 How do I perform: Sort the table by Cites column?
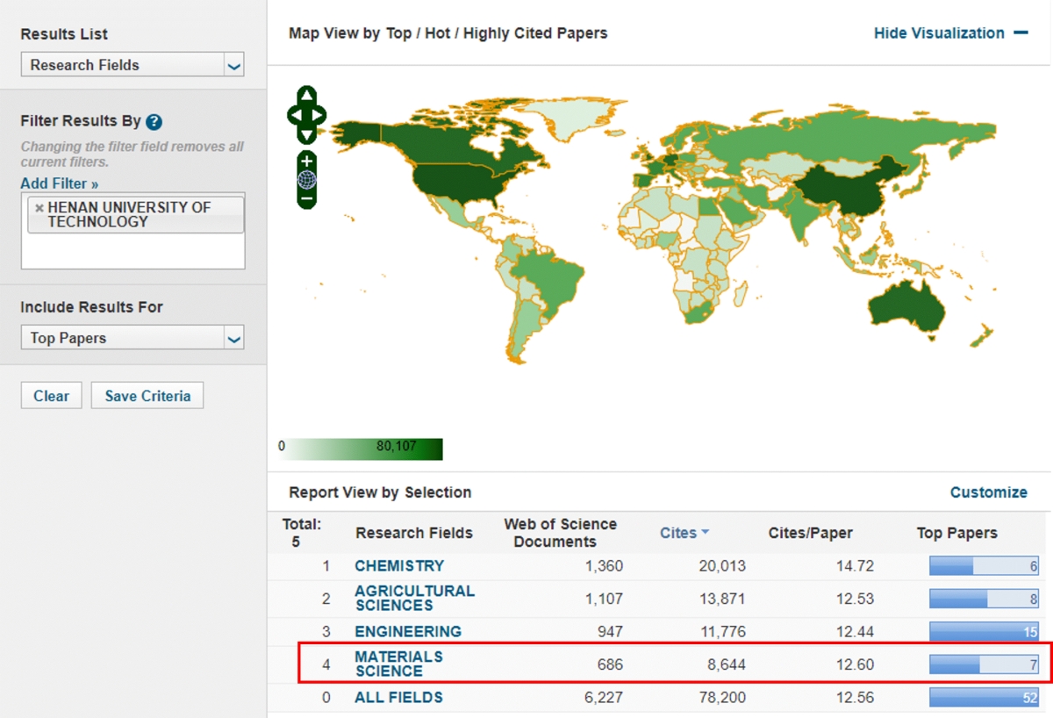tap(684, 533)
